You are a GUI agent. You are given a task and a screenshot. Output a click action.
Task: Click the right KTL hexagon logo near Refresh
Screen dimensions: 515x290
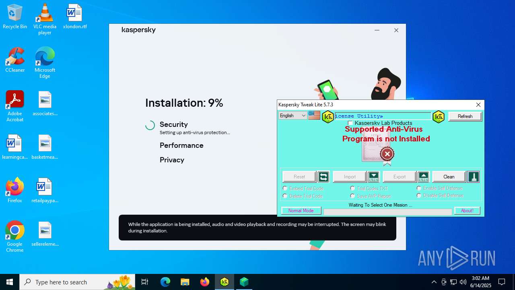tap(438, 116)
